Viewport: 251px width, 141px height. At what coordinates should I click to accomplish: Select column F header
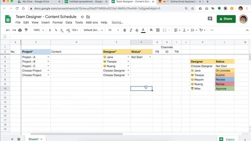(141, 42)
